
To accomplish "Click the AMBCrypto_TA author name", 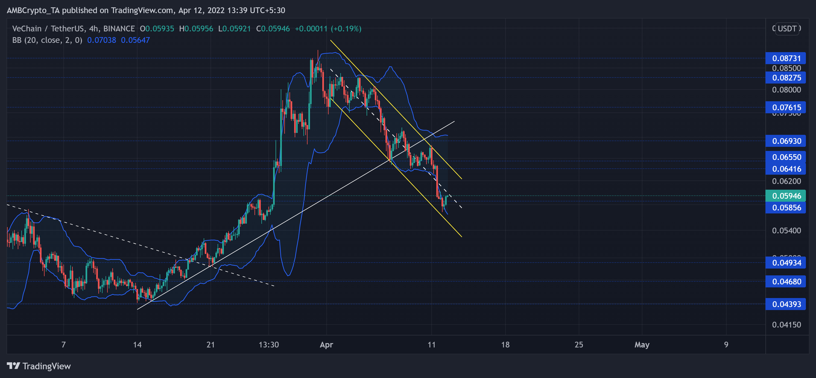I will click(34, 10).
